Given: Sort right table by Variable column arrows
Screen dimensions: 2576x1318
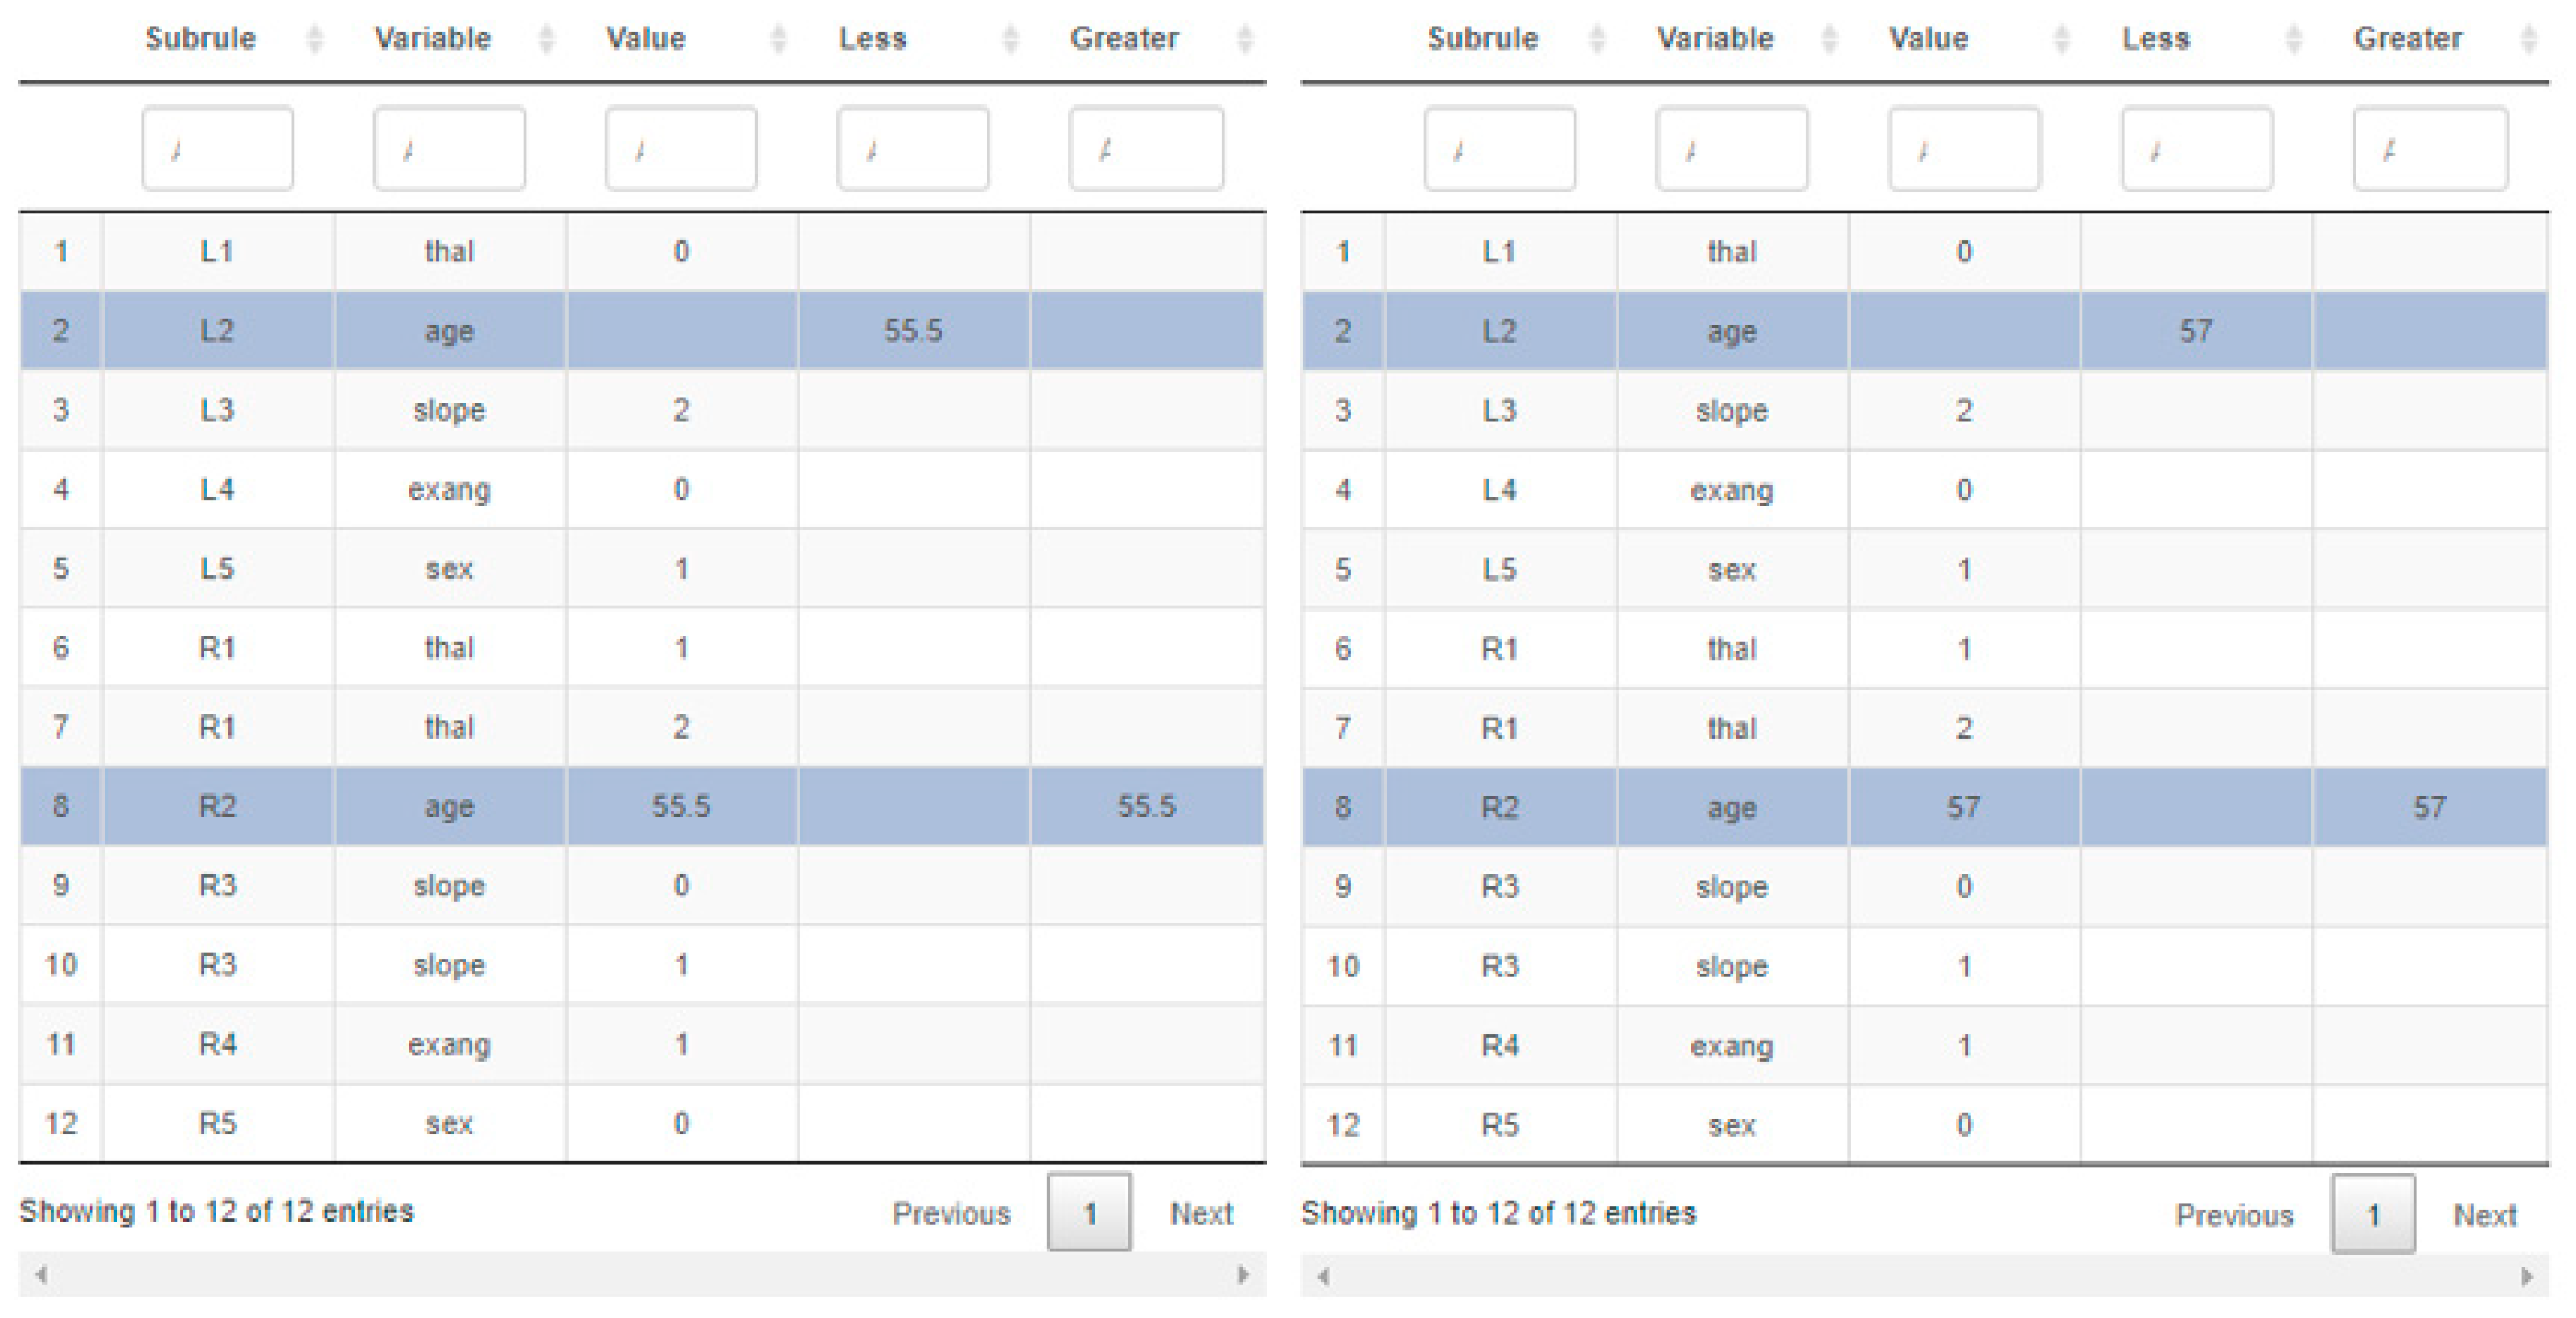Looking at the screenshot, I should coord(1830,39).
